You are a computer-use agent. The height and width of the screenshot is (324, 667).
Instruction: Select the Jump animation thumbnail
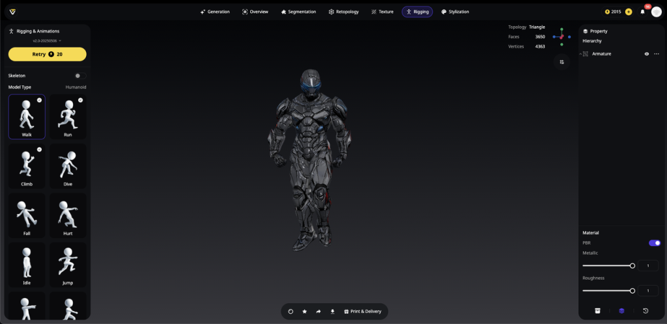(x=68, y=265)
